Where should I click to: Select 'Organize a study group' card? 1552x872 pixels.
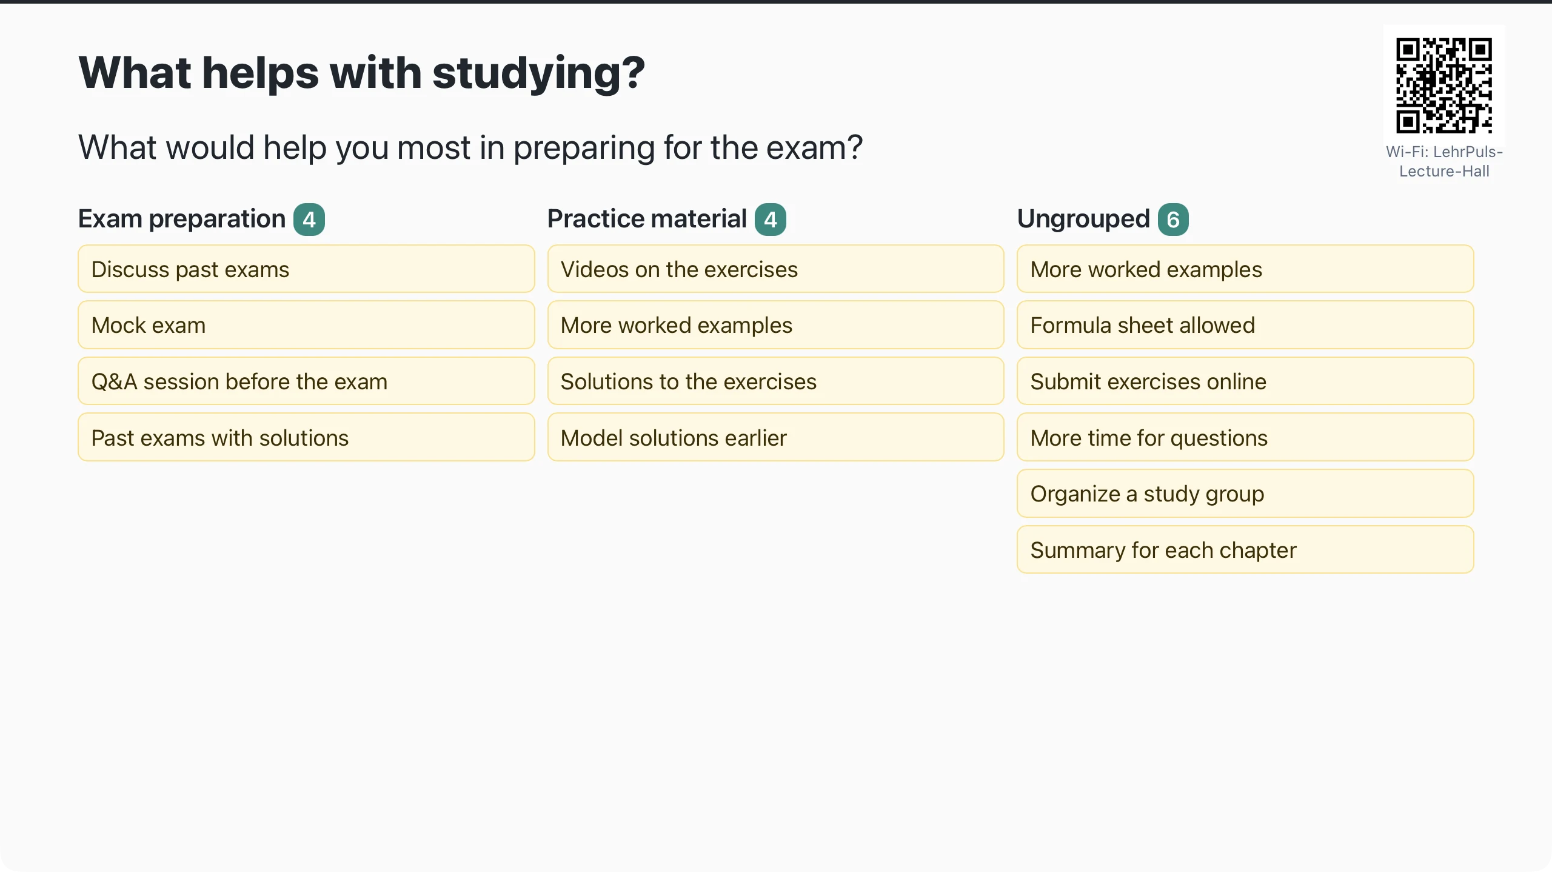point(1245,494)
